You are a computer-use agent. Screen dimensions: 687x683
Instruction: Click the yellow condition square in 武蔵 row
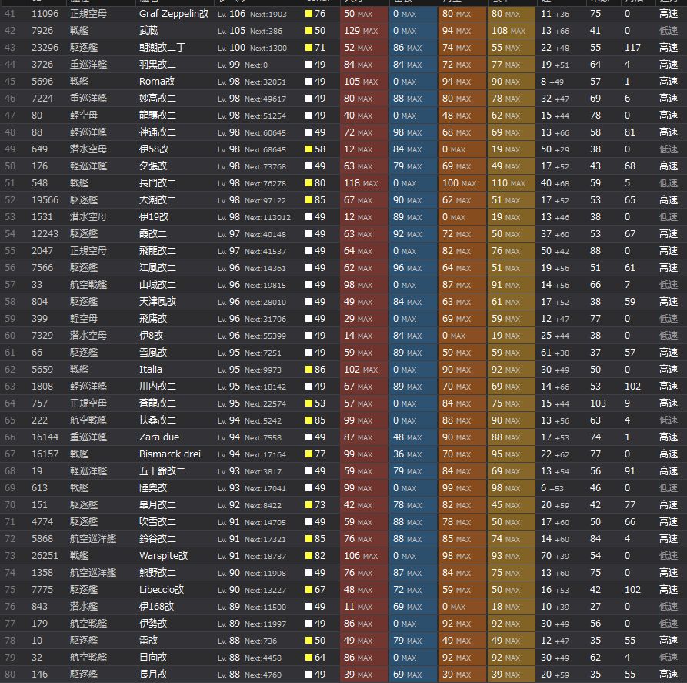point(309,31)
